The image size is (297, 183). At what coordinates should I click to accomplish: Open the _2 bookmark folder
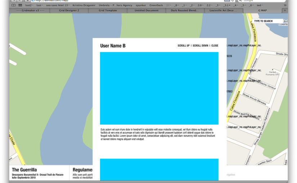(192, 5)
